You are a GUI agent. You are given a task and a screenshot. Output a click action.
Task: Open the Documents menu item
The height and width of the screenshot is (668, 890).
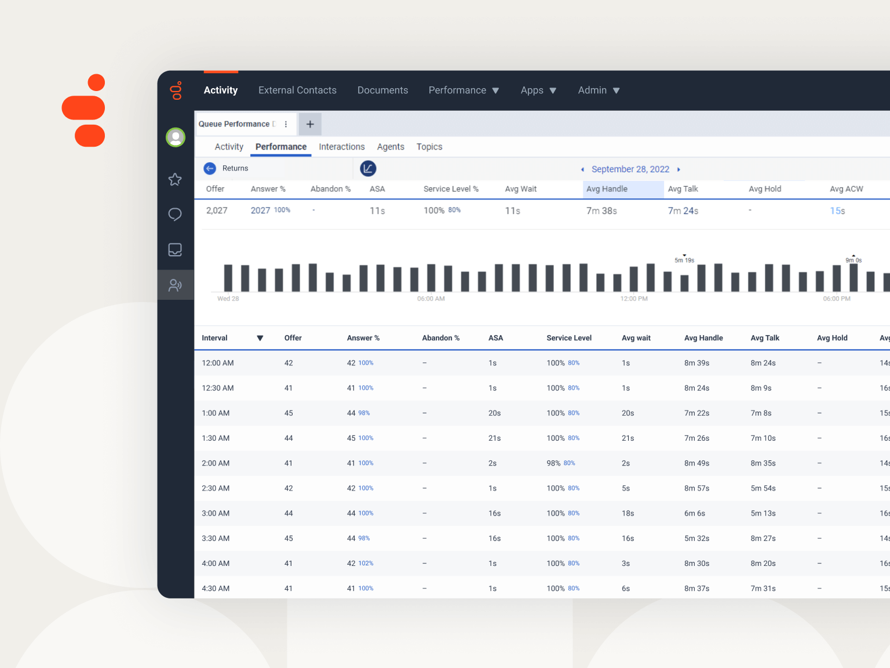(382, 90)
